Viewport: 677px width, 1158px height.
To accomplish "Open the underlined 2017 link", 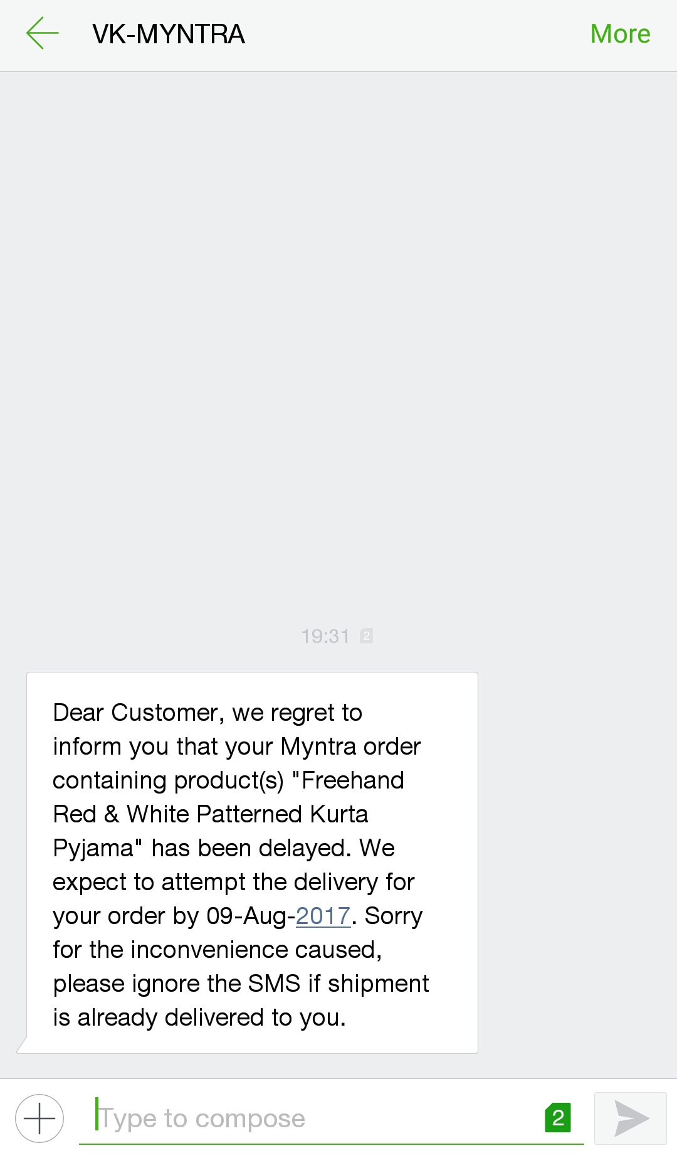I will (x=323, y=916).
